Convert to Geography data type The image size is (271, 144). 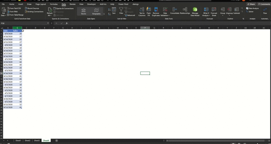[96, 11]
